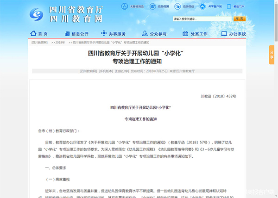Click the >>2018年 breadcrumb link
Image resolution: width=278 pixels, height=198 pixels.
[58, 43]
